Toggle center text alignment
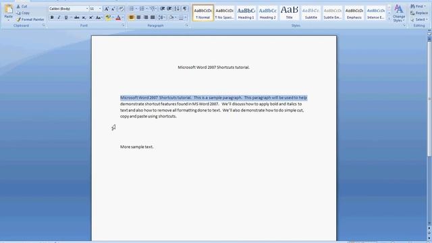The width and height of the screenshot is (432, 243). 138,18
